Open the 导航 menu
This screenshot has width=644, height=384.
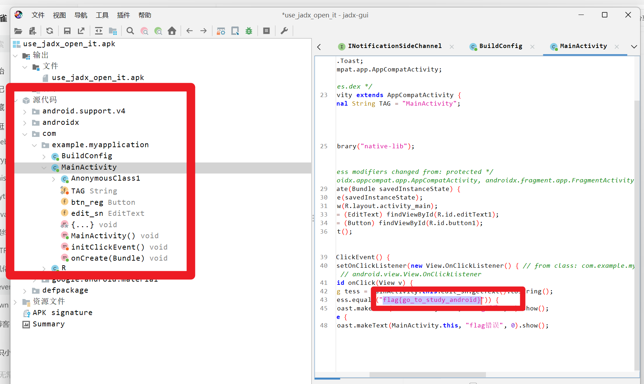pos(80,15)
